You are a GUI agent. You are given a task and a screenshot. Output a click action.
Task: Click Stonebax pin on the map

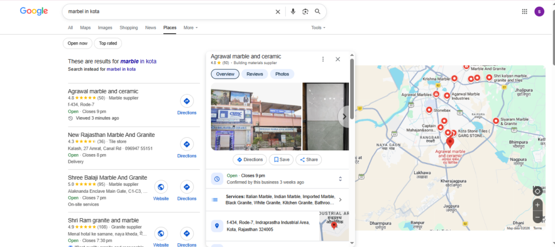[x=429, y=110]
